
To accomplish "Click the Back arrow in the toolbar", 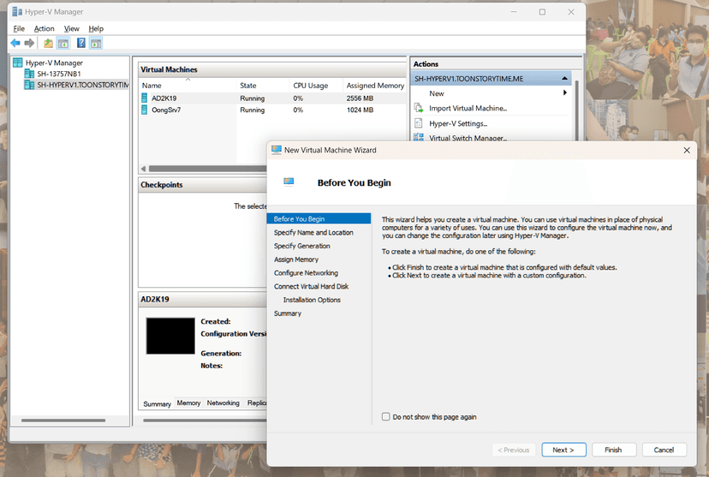I will pos(15,43).
